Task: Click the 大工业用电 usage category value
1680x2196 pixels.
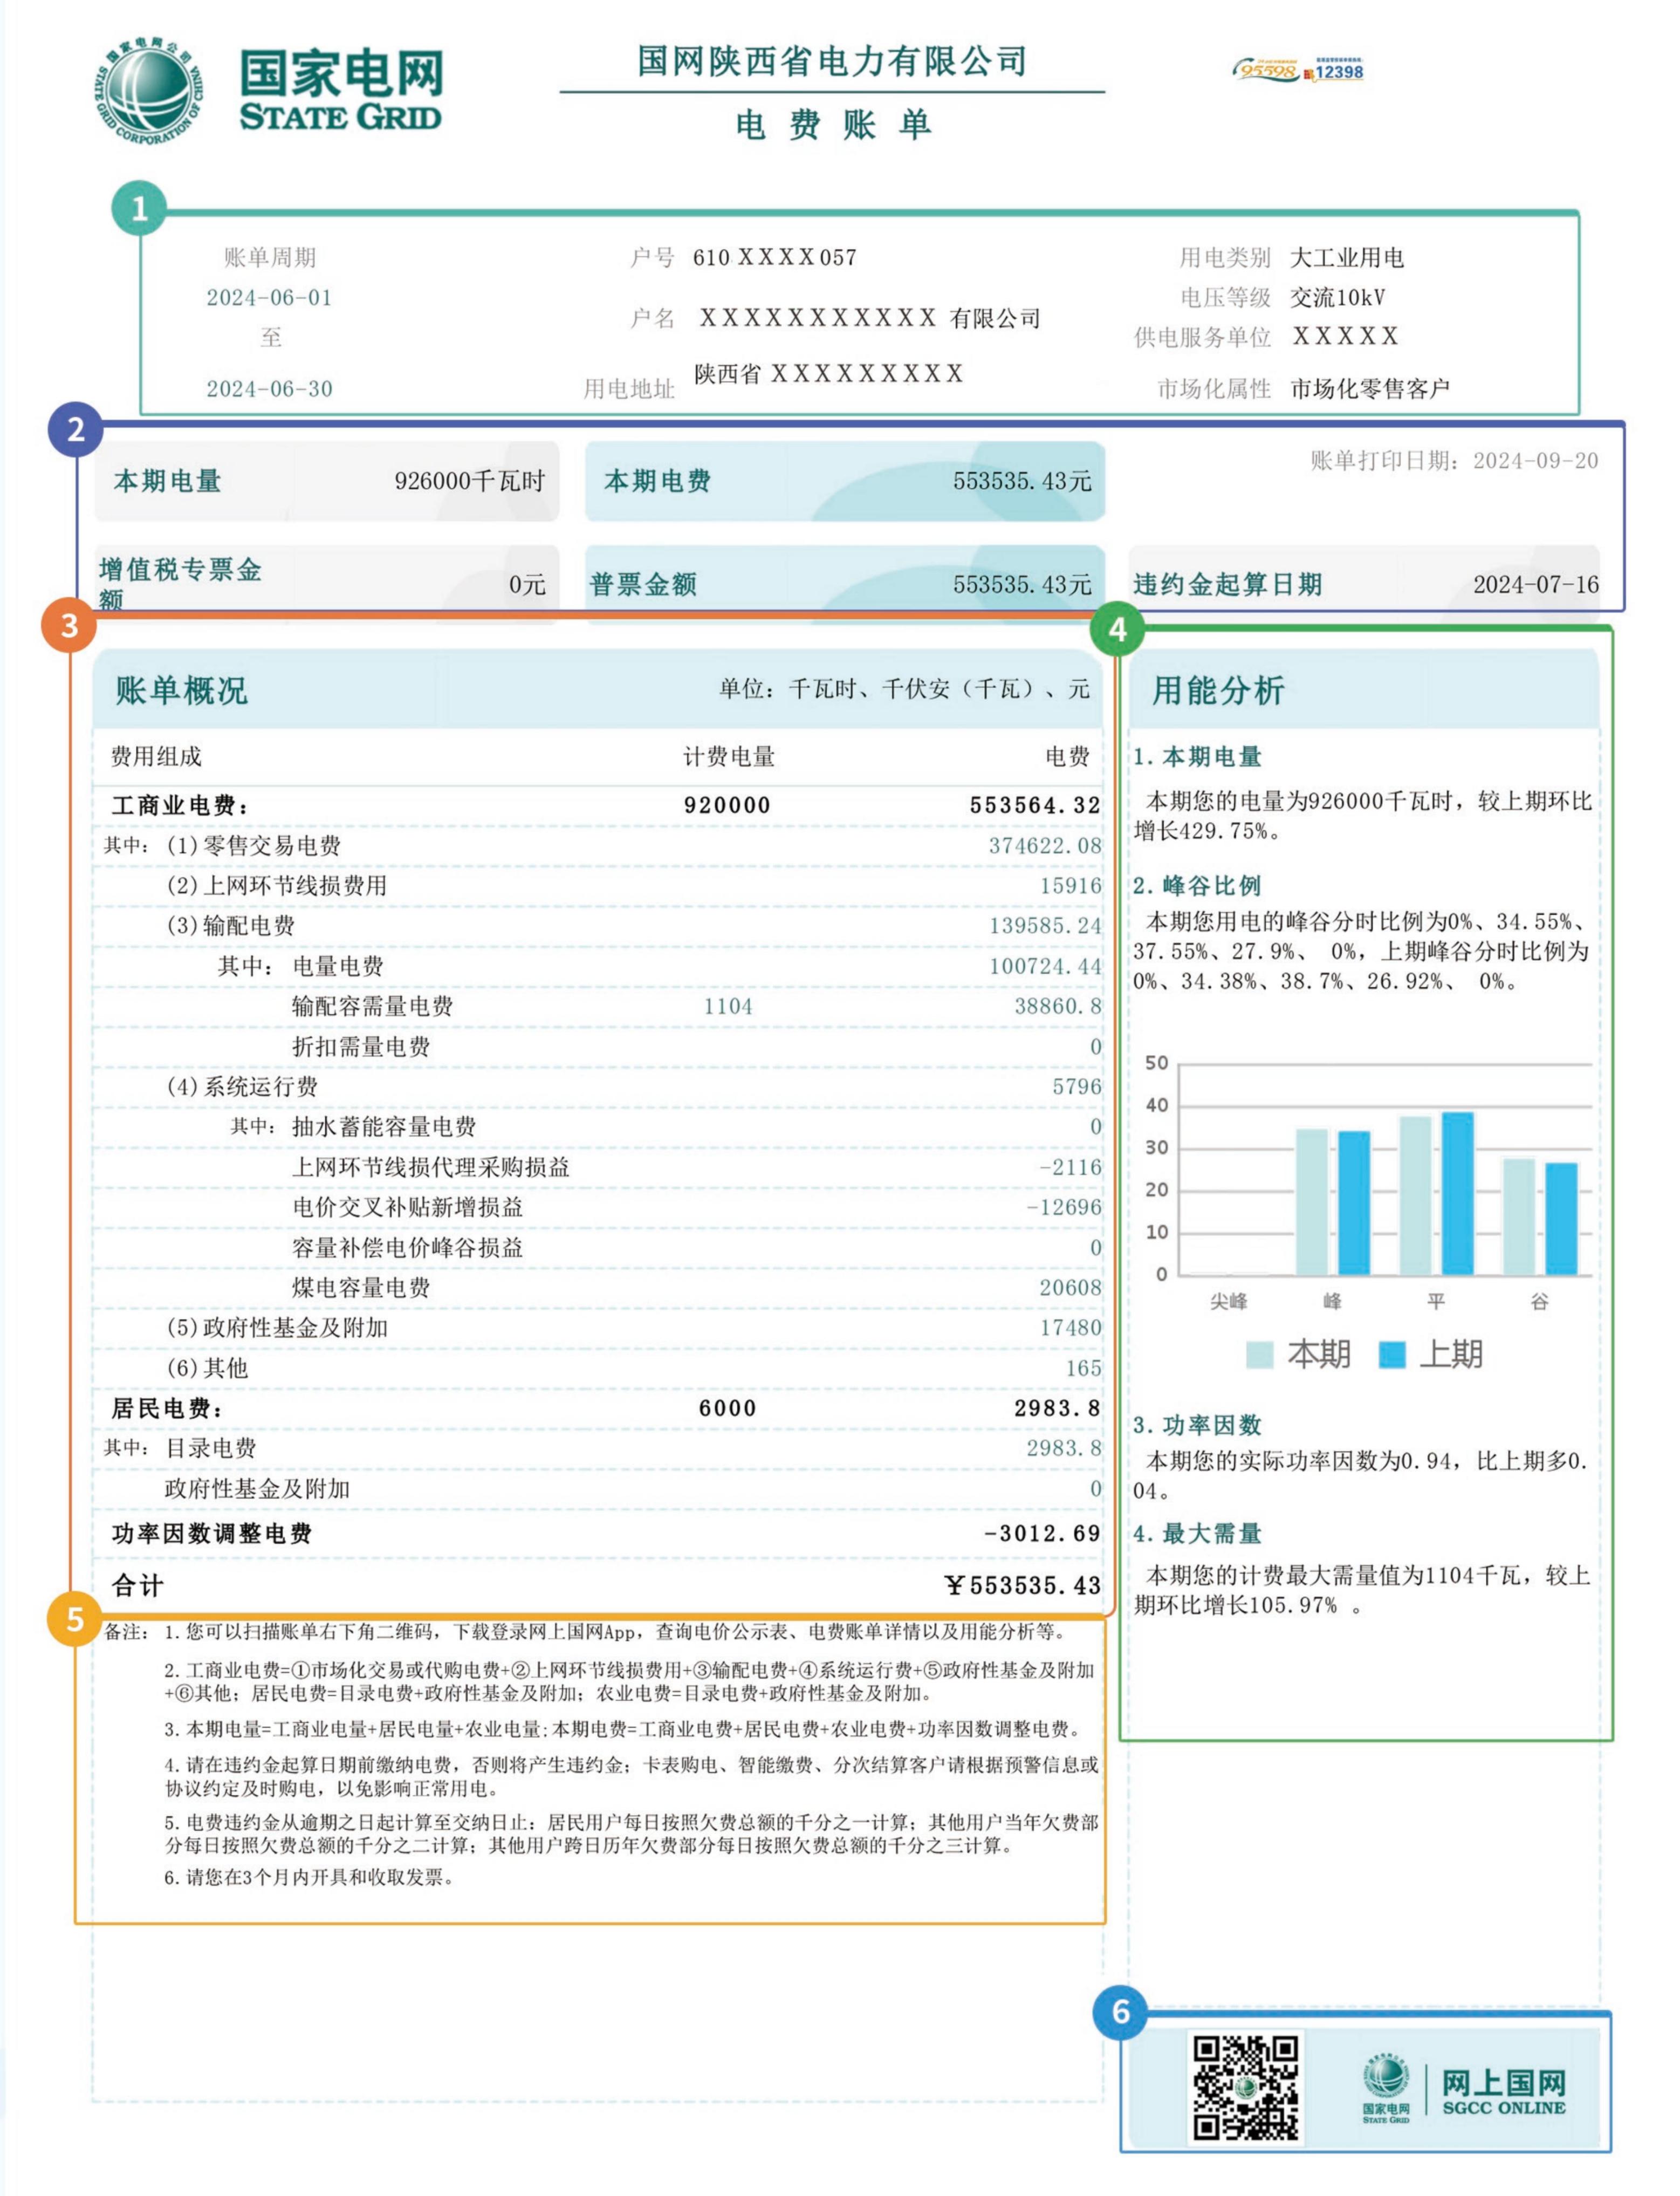Action: point(1347,257)
